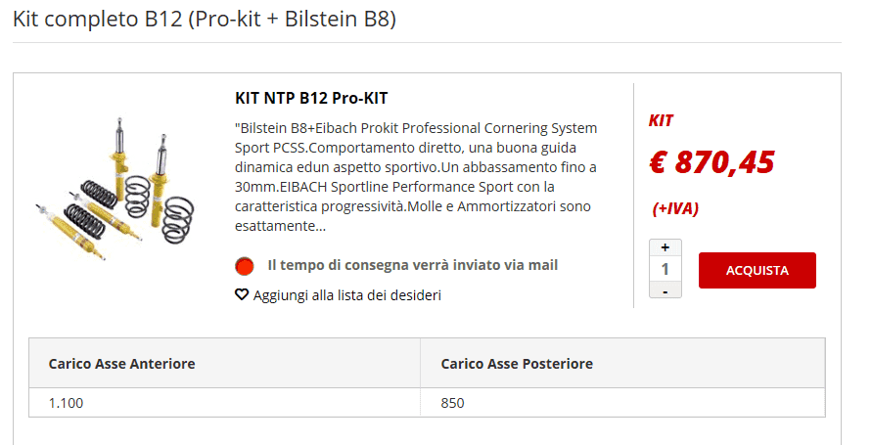Click the Kit completo B12 section heading
The image size is (872, 445).
tap(205, 19)
